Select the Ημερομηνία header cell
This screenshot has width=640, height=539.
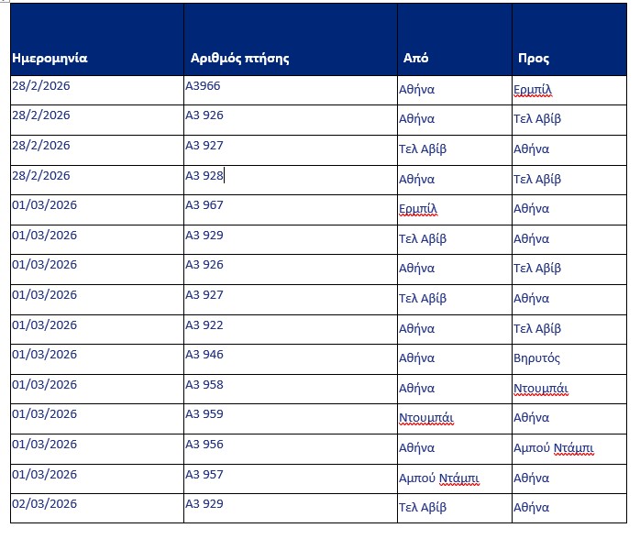[97, 39]
